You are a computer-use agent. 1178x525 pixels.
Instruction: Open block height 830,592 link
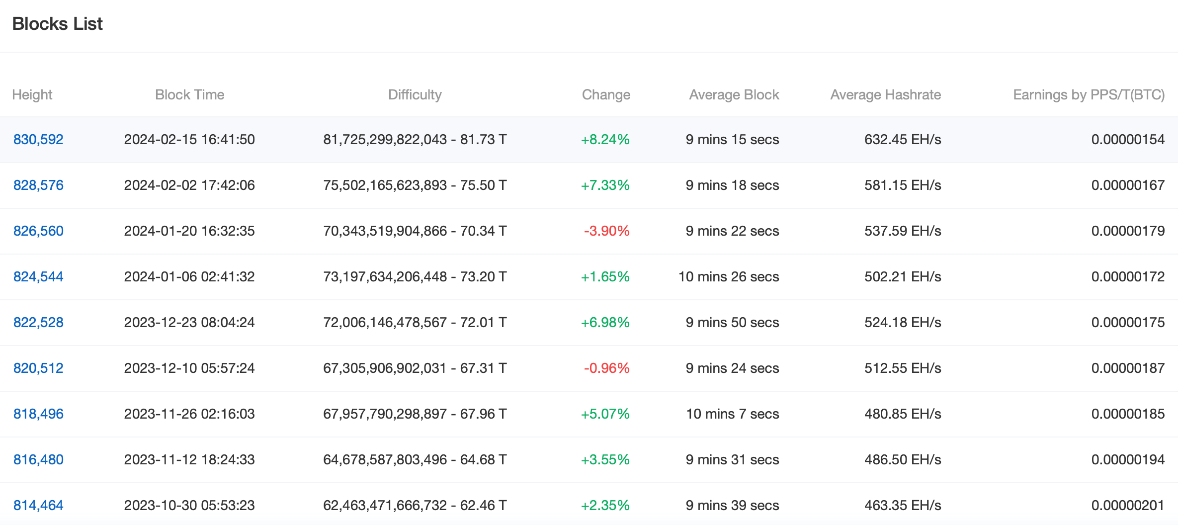pyautogui.click(x=38, y=140)
